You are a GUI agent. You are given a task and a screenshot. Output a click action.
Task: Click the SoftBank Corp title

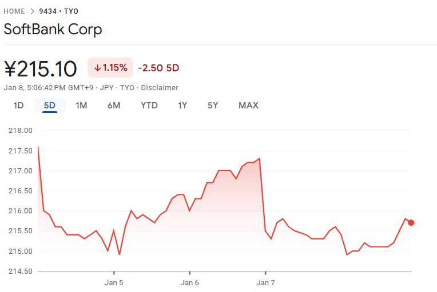(x=53, y=29)
